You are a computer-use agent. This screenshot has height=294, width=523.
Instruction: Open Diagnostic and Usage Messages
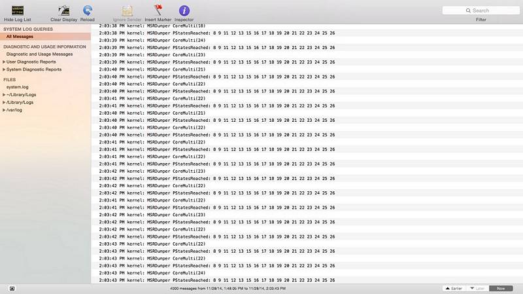(x=39, y=54)
